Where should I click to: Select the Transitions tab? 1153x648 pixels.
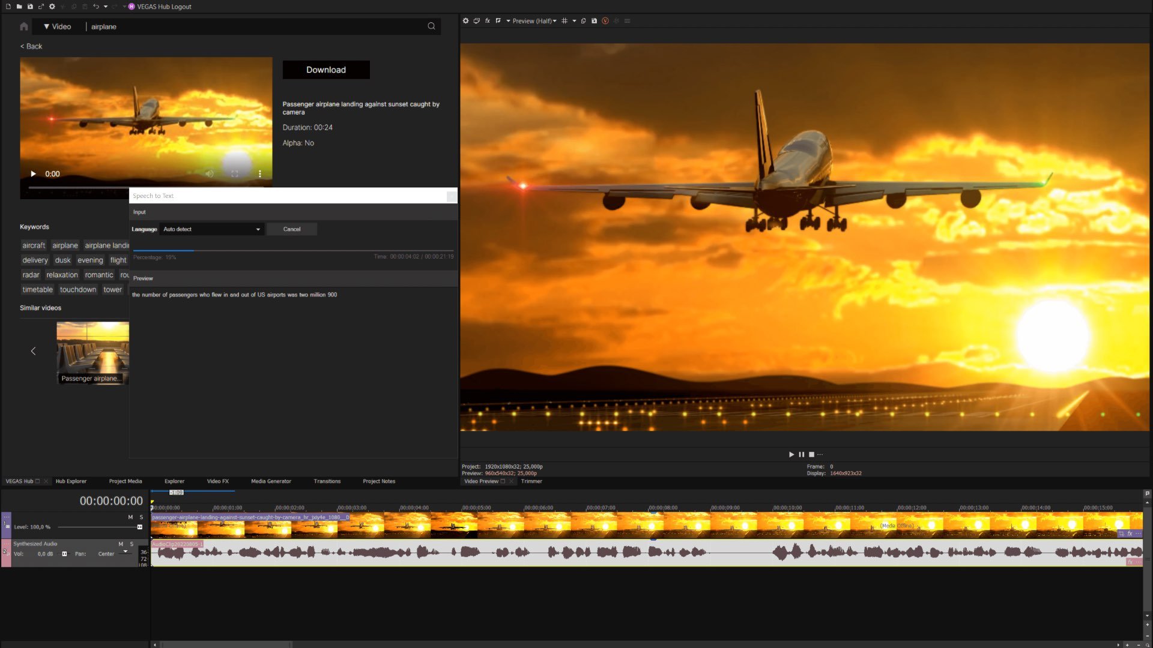click(x=327, y=481)
